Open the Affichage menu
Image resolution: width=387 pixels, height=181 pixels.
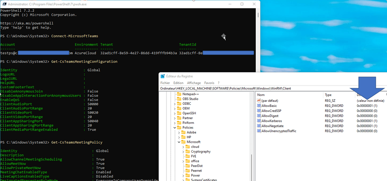point(194,83)
